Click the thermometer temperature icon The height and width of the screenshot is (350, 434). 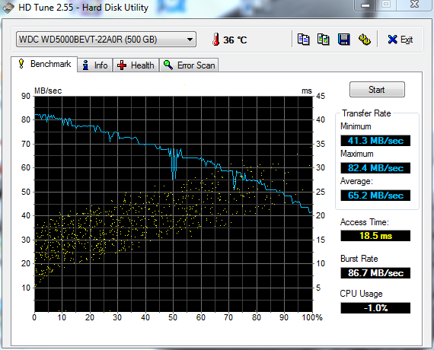tap(216, 40)
